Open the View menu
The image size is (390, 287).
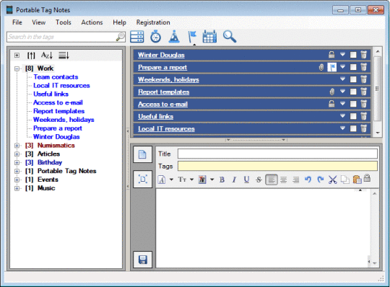pos(38,22)
